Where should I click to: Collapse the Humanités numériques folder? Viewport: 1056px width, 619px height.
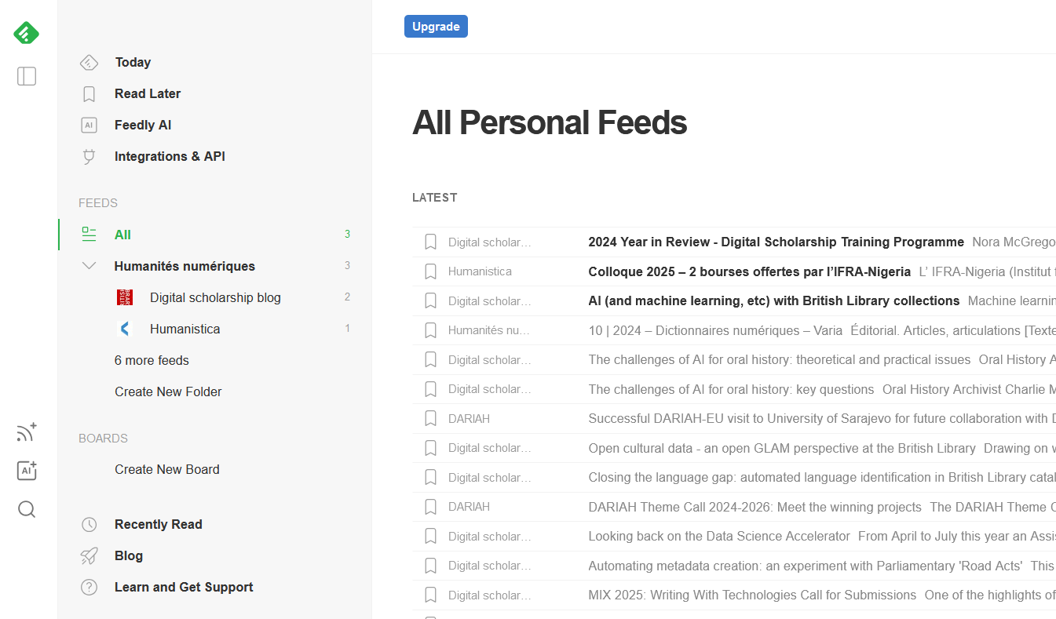[90, 266]
